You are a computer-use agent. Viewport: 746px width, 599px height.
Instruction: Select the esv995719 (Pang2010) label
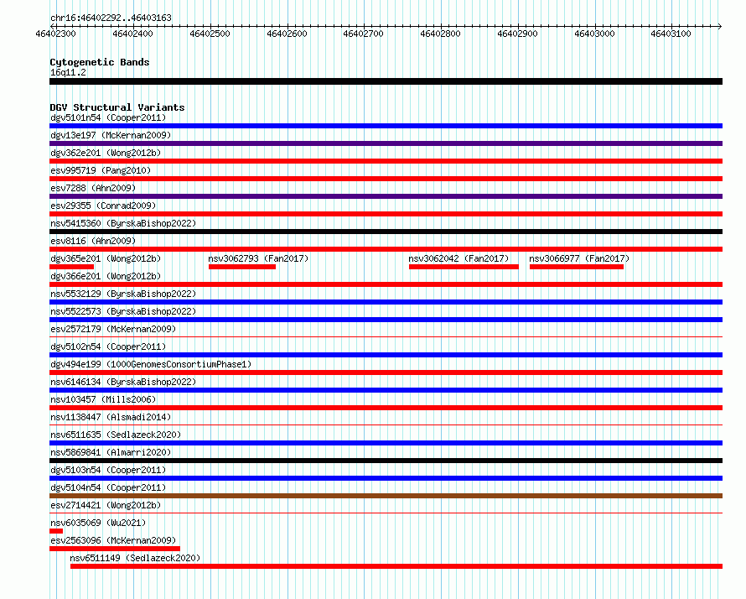pos(101,170)
